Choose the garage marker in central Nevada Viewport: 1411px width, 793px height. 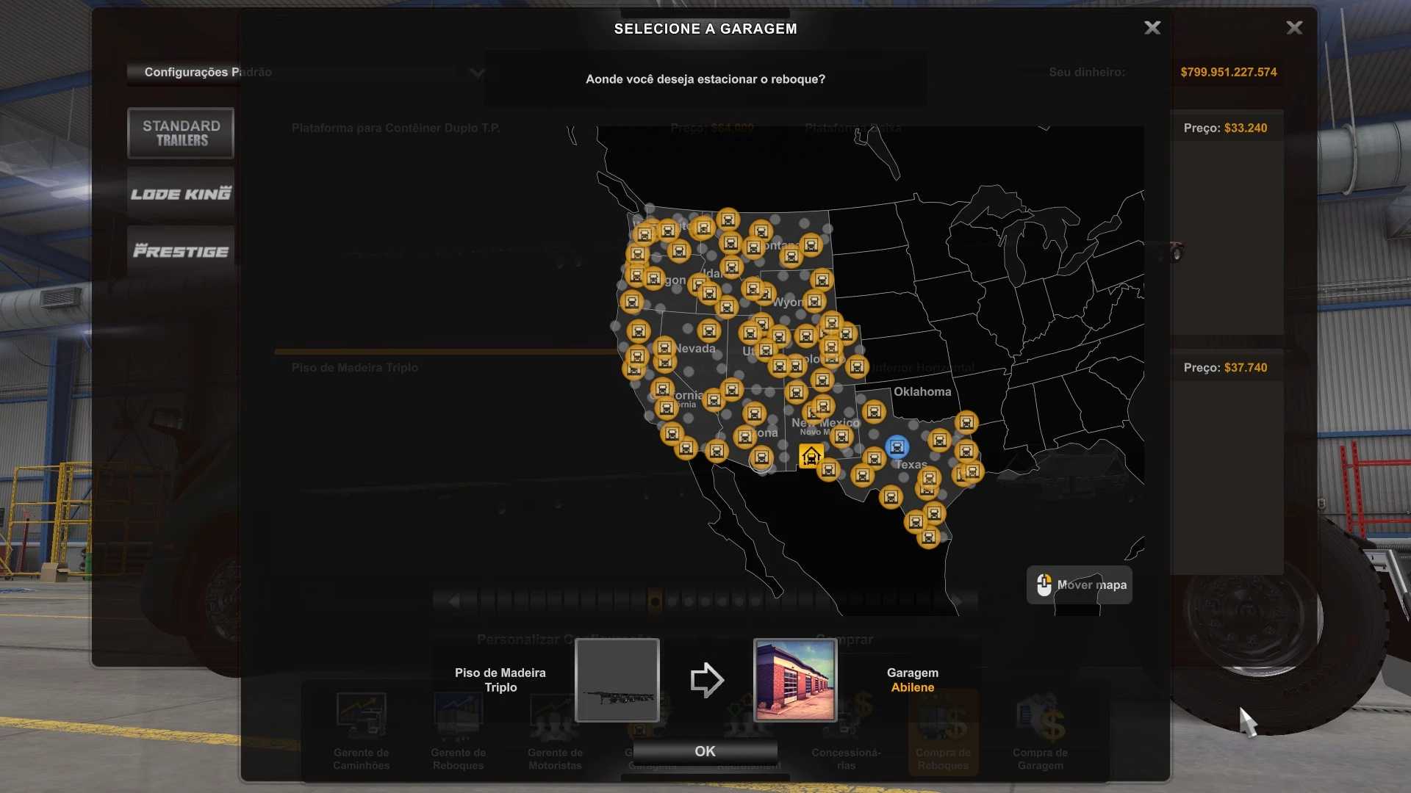tap(708, 330)
